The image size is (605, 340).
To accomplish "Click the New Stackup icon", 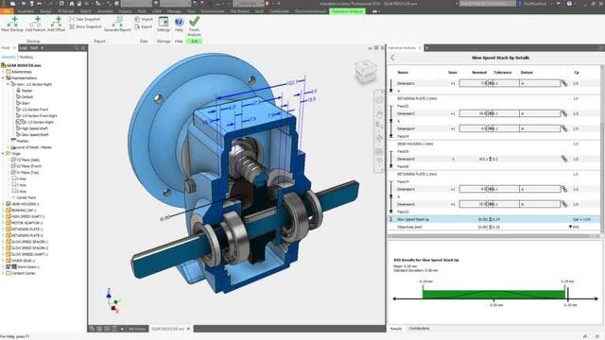I will point(12,24).
